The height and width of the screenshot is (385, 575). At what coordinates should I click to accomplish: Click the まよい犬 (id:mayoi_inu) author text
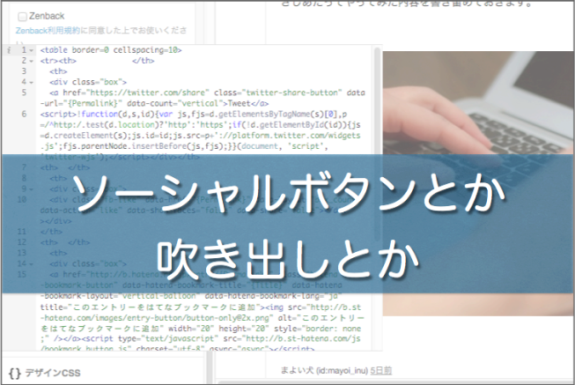324,370
